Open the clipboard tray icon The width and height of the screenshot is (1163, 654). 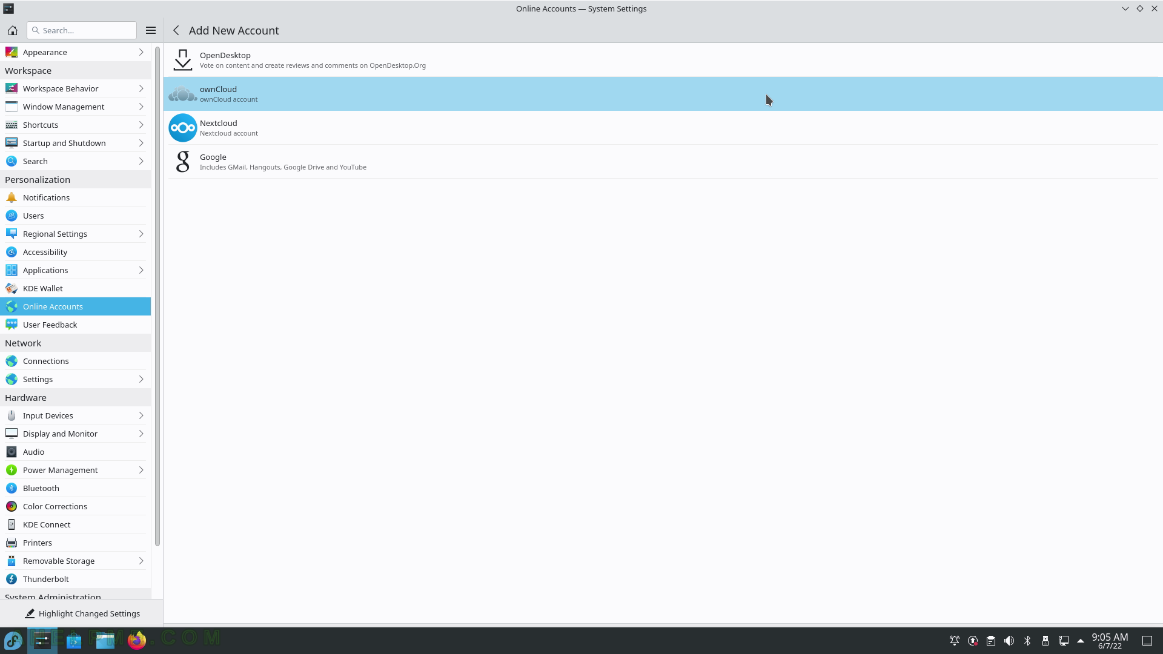point(991,641)
